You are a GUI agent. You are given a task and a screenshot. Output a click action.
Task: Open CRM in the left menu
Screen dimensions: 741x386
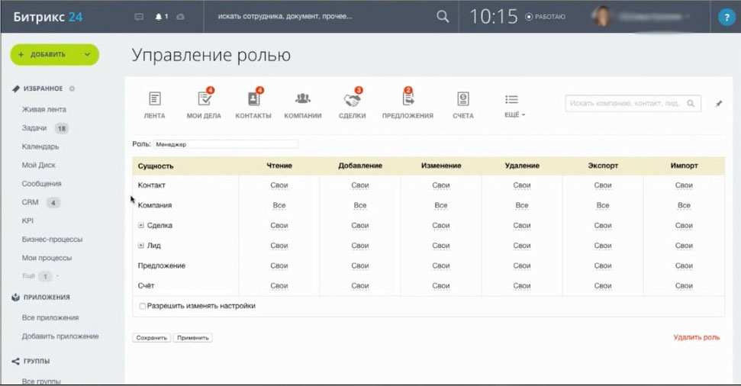pyautogui.click(x=31, y=202)
